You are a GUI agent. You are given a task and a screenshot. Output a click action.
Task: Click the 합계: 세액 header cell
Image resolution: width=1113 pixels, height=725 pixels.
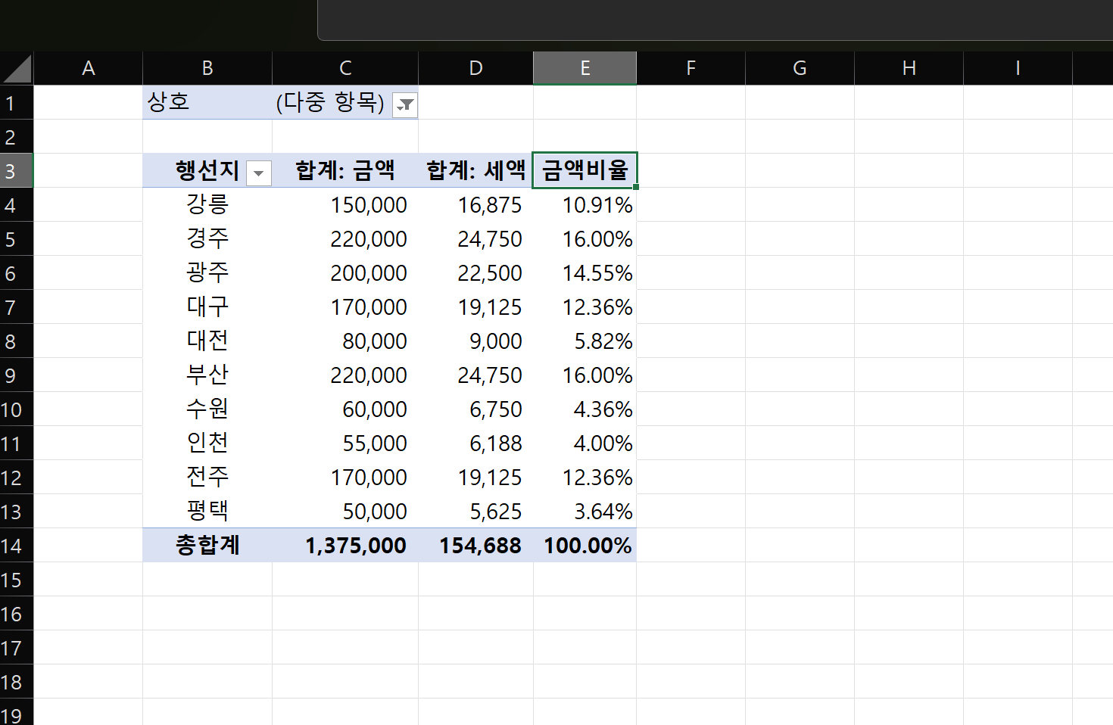475,170
